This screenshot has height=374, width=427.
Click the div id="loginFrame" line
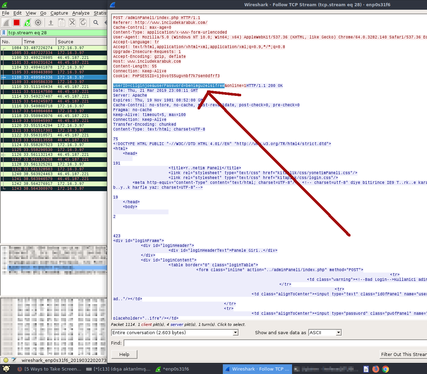tap(138, 241)
